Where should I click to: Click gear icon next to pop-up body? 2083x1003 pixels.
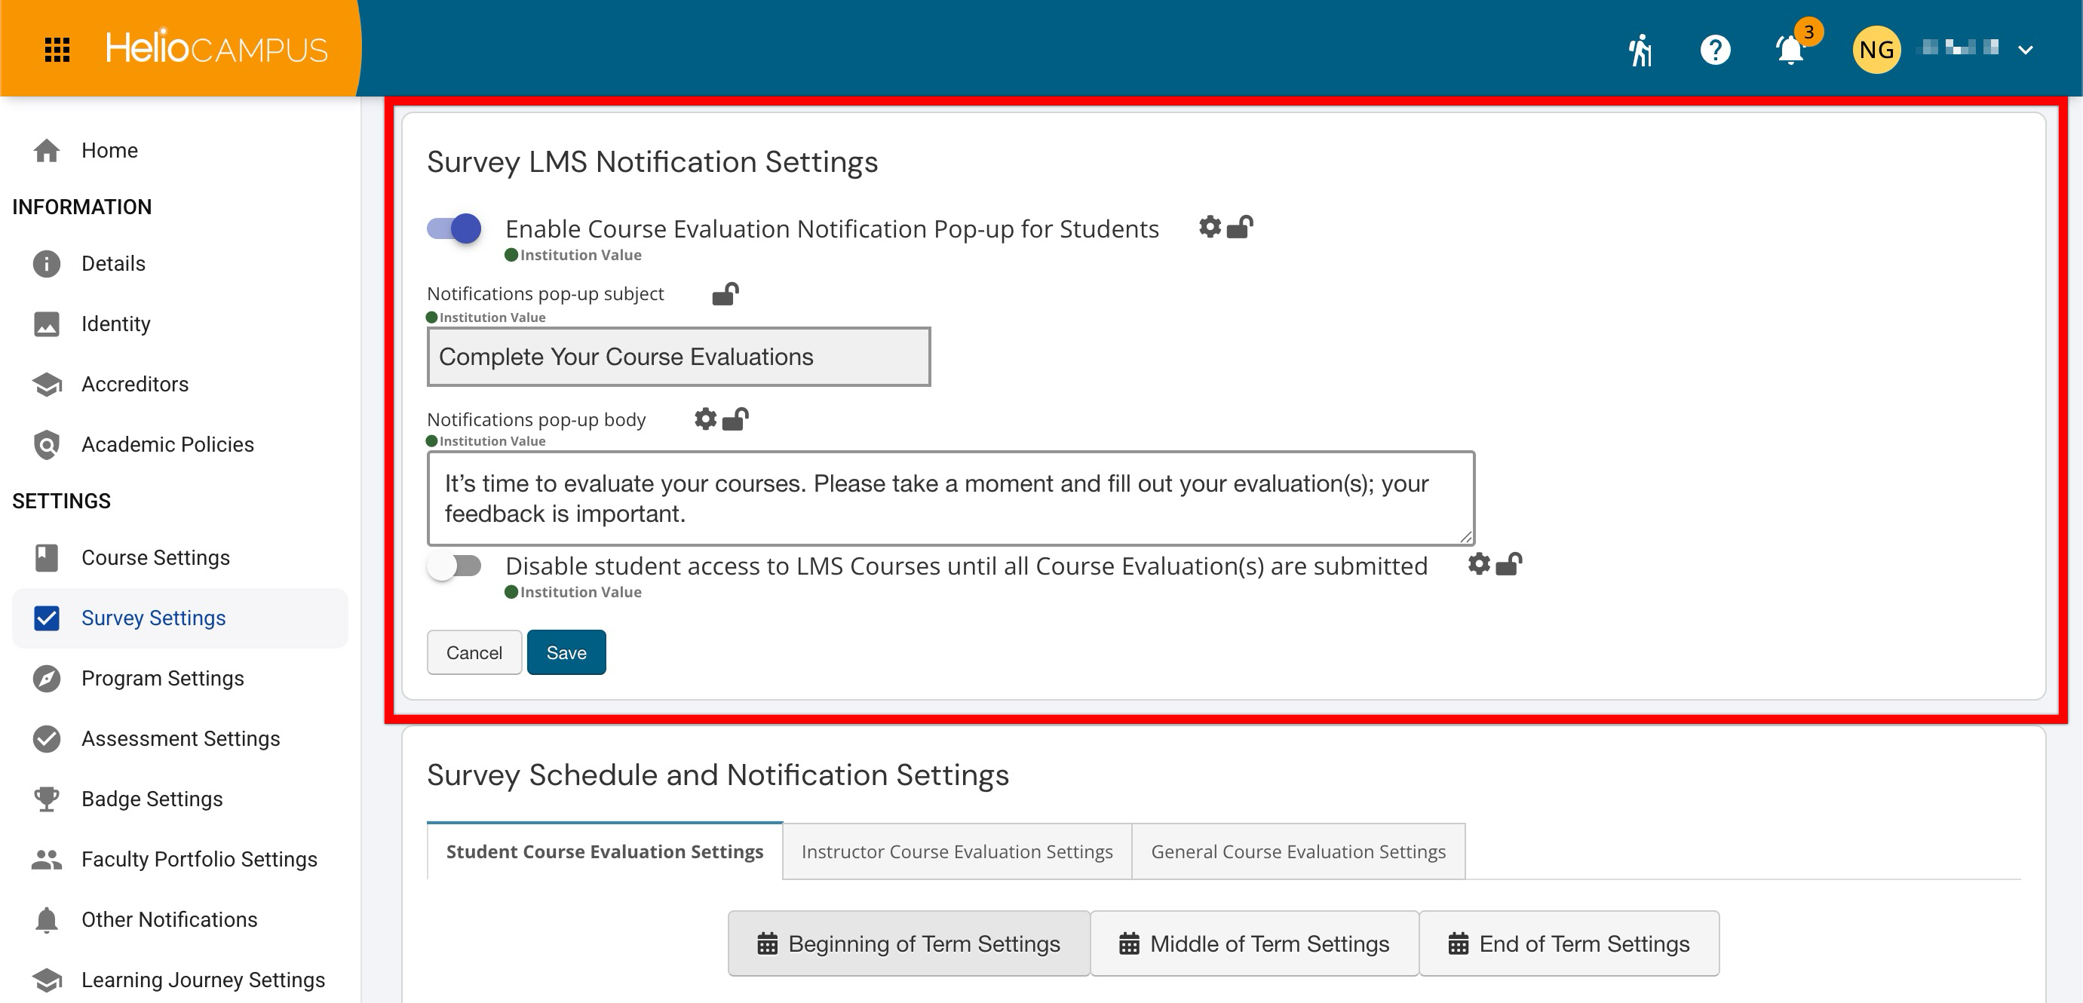point(705,419)
